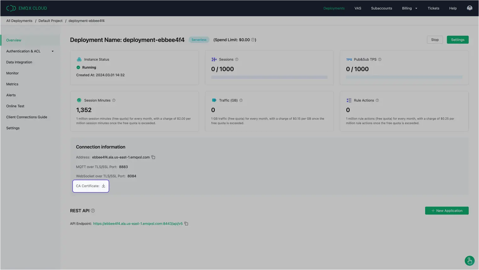The image size is (479, 270).
Task: Copy the API Endpoint URL
Action: (186, 223)
